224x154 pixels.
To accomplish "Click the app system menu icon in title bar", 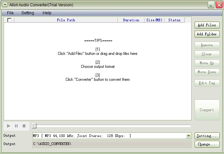I will [5, 5].
